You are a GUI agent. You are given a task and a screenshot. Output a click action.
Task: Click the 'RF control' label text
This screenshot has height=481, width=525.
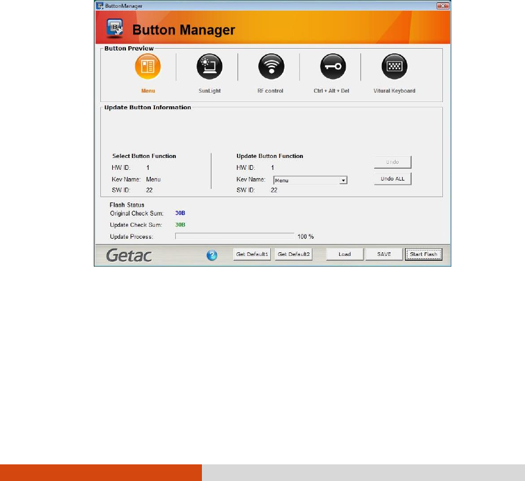click(270, 91)
